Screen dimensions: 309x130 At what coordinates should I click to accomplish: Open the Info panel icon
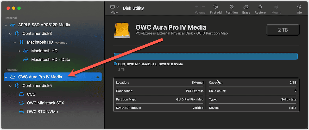(299, 7)
